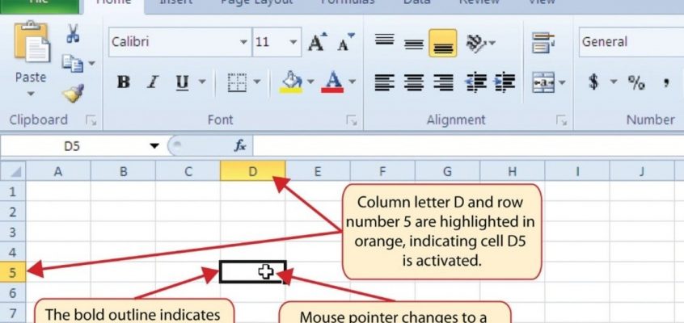This screenshot has width=684, height=323.
Task: Select column J header
Action: point(642,171)
